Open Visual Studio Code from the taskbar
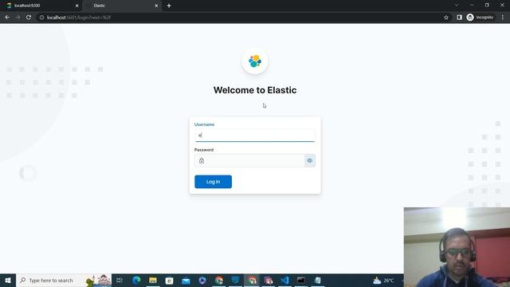The width and height of the screenshot is (510, 287). (x=285, y=280)
